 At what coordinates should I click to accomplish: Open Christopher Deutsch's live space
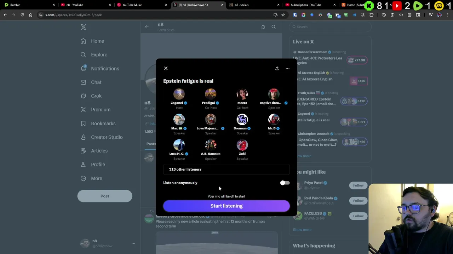330,140
